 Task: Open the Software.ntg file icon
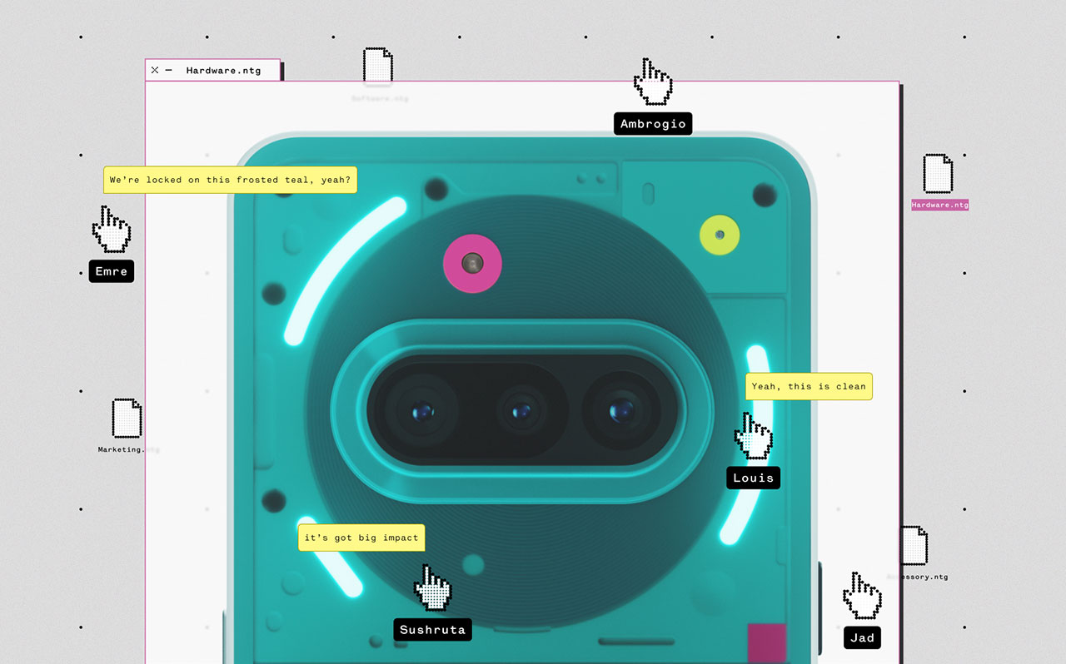pyautogui.click(x=378, y=67)
